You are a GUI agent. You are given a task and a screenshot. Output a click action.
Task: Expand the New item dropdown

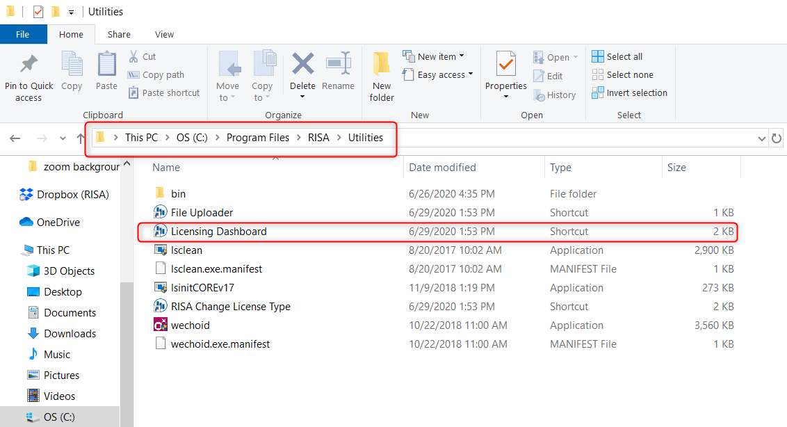(433, 56)
